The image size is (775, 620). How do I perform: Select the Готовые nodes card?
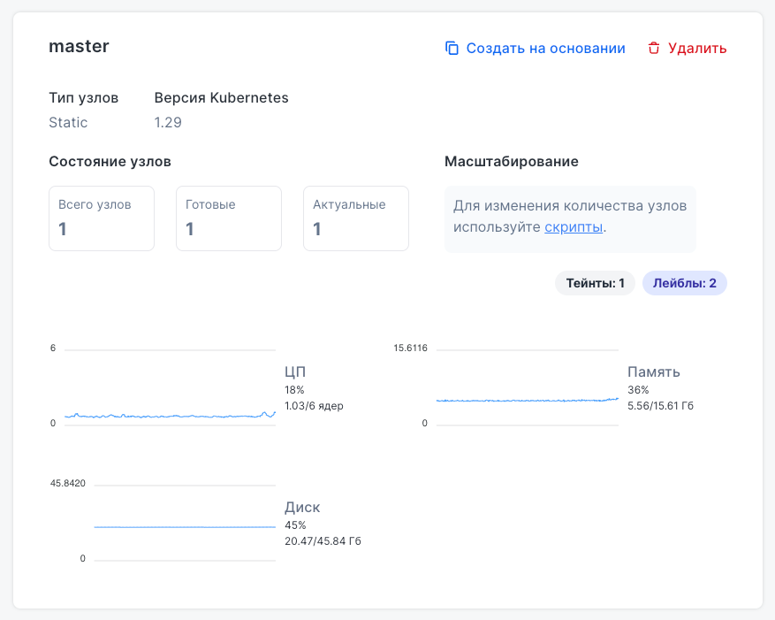click(x=229, y=218)
